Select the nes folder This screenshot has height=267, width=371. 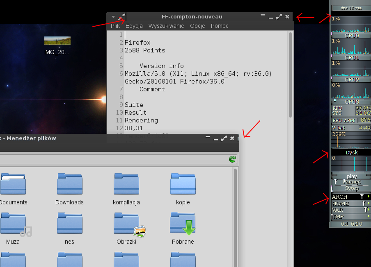pyautogui.click(x=69, y=224)
